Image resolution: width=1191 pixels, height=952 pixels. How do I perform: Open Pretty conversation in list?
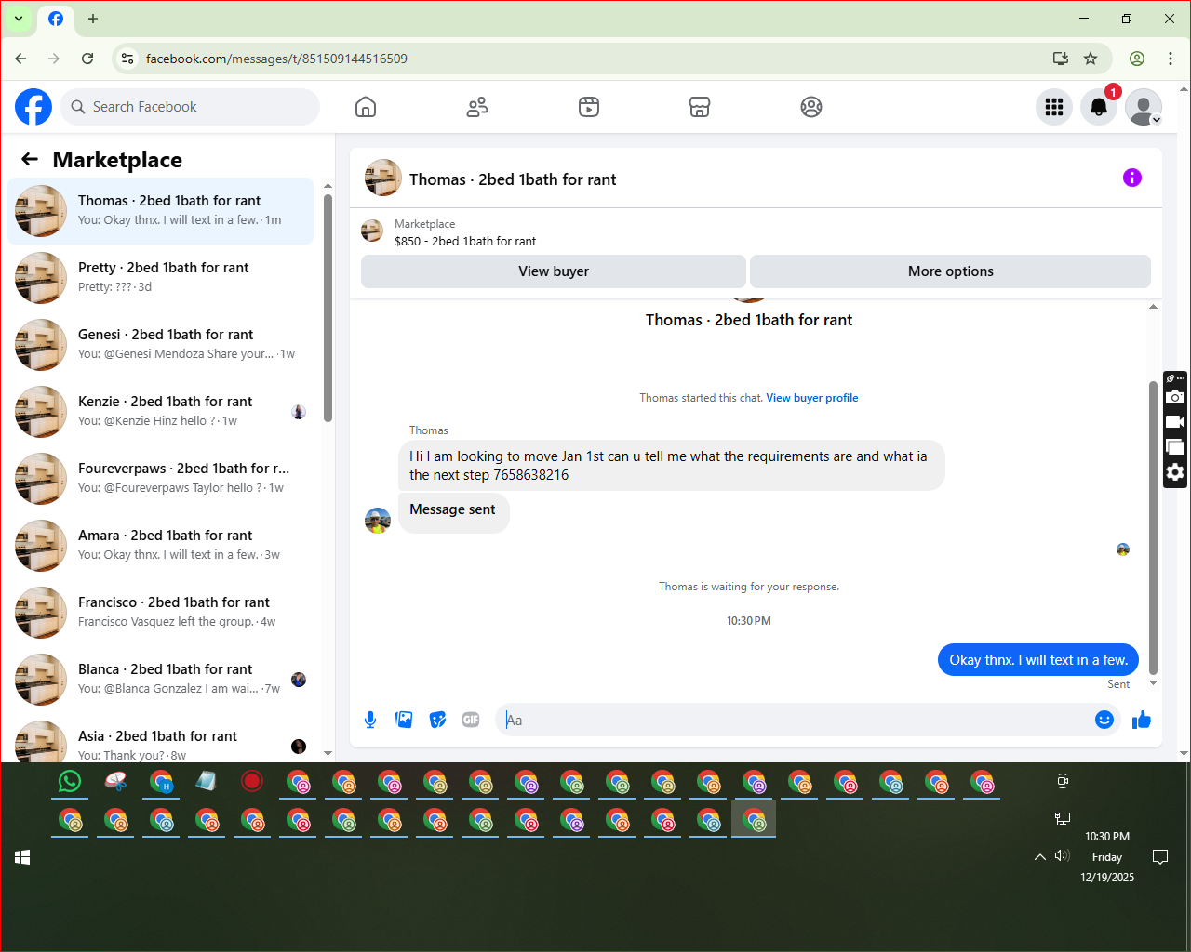[x=161, y=278]
